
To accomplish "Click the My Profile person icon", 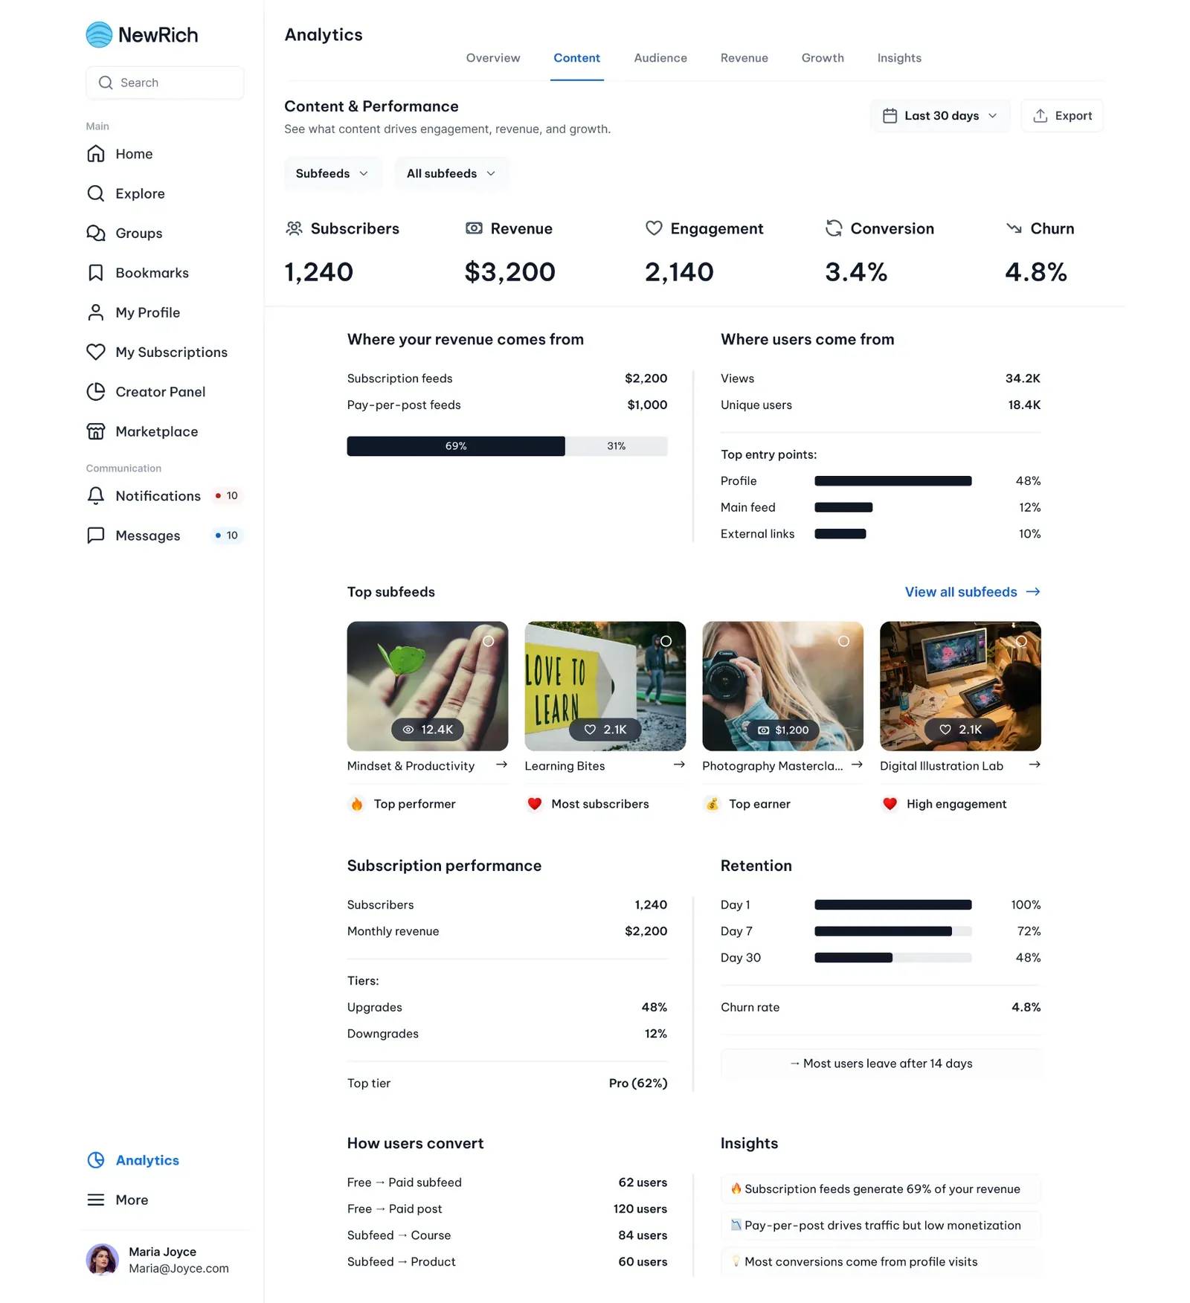I will [96, 312].
